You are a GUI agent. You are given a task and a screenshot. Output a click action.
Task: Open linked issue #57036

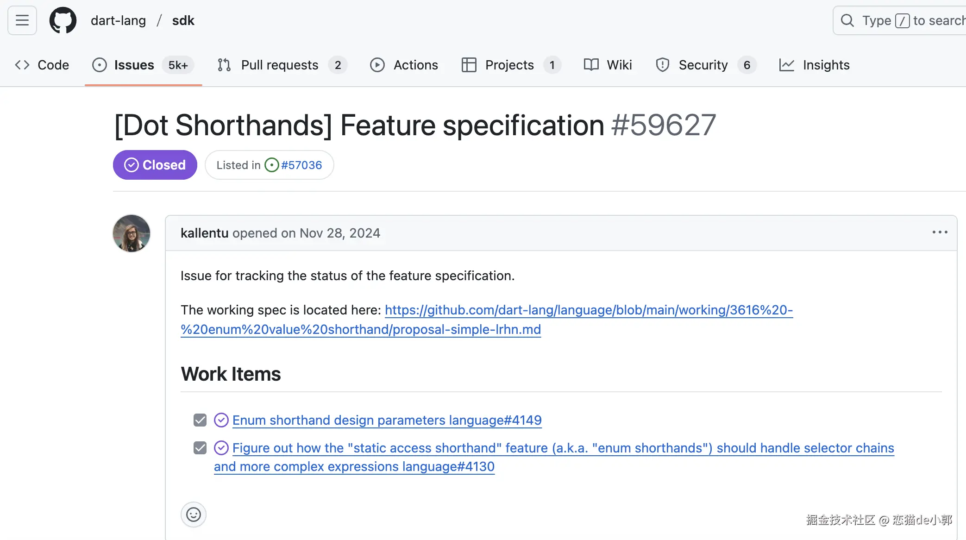pyautogui.click(x=301, y=165)
